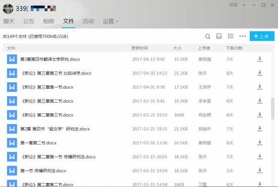278x187 pixels.
Task: Sort by 上传者 column header
Action: (x=204, y=48)
